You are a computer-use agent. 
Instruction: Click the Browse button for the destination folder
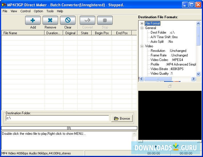[x=122, y=119]
